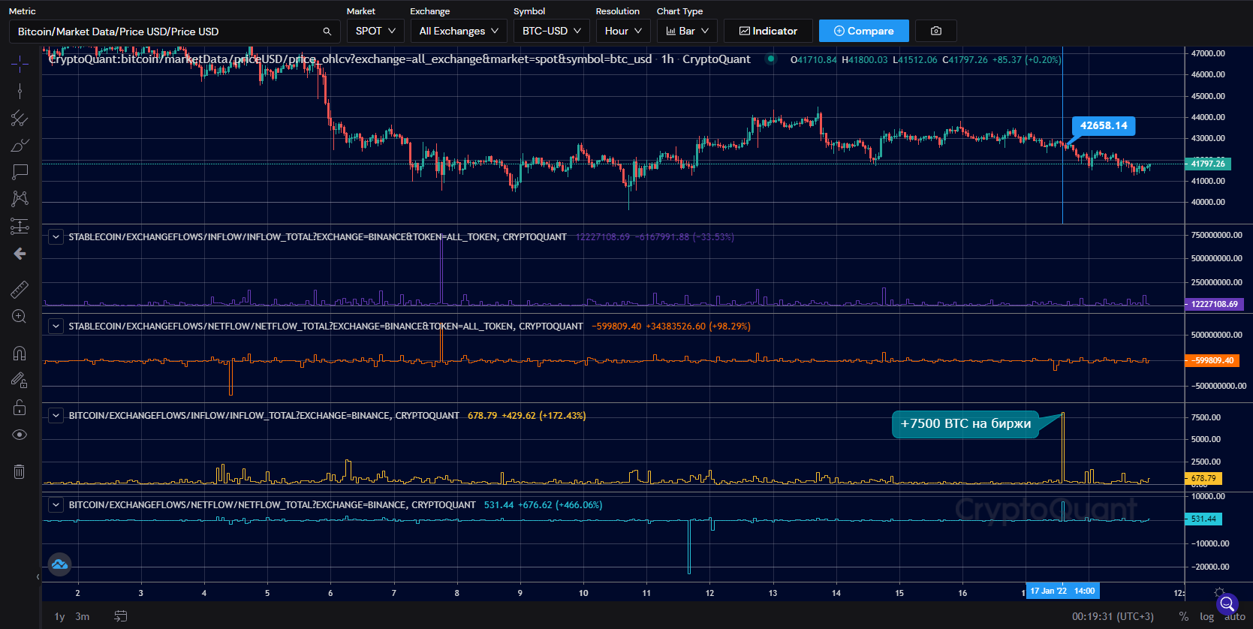Select the +7500 BTC на биржи callout
This screenshot has width=1253, height=629.
(965, 424)
